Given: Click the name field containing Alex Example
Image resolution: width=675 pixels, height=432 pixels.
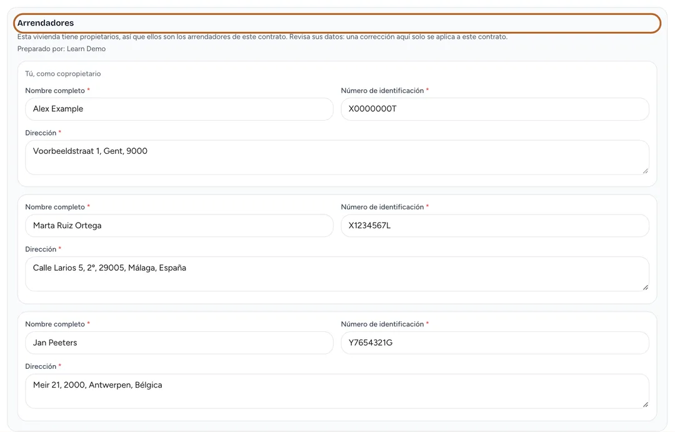Looking at the screenshot, I should tap(179, 109).
